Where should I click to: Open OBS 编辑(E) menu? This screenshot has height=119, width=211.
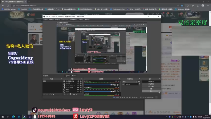(x=51, y=20)
